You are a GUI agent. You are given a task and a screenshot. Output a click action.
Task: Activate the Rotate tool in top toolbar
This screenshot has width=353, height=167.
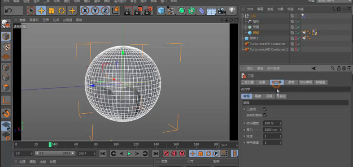click(62, 11)
